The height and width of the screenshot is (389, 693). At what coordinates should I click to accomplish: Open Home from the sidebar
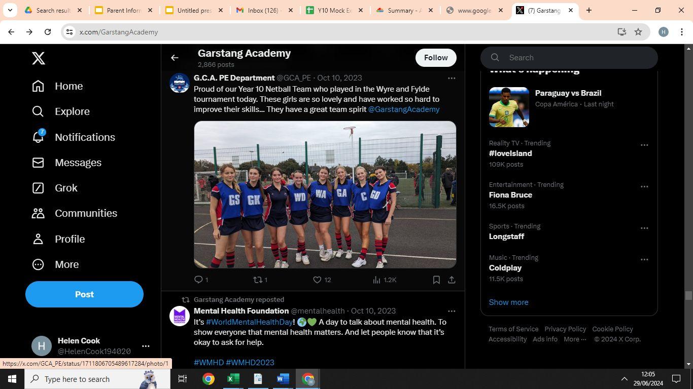[57, 86]
